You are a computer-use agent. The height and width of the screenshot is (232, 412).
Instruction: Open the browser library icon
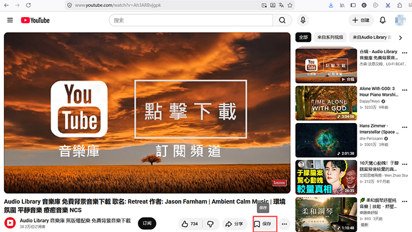coord(342,5)
